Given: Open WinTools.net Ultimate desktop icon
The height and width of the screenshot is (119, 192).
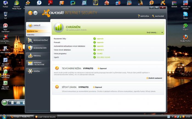Looking at the screenshot, I should point(185,5).
